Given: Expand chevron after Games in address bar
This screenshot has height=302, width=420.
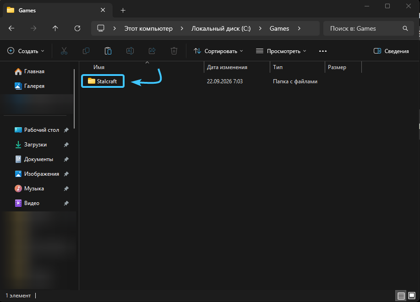Looking at the screenshot, I should [x=299, y=28].
